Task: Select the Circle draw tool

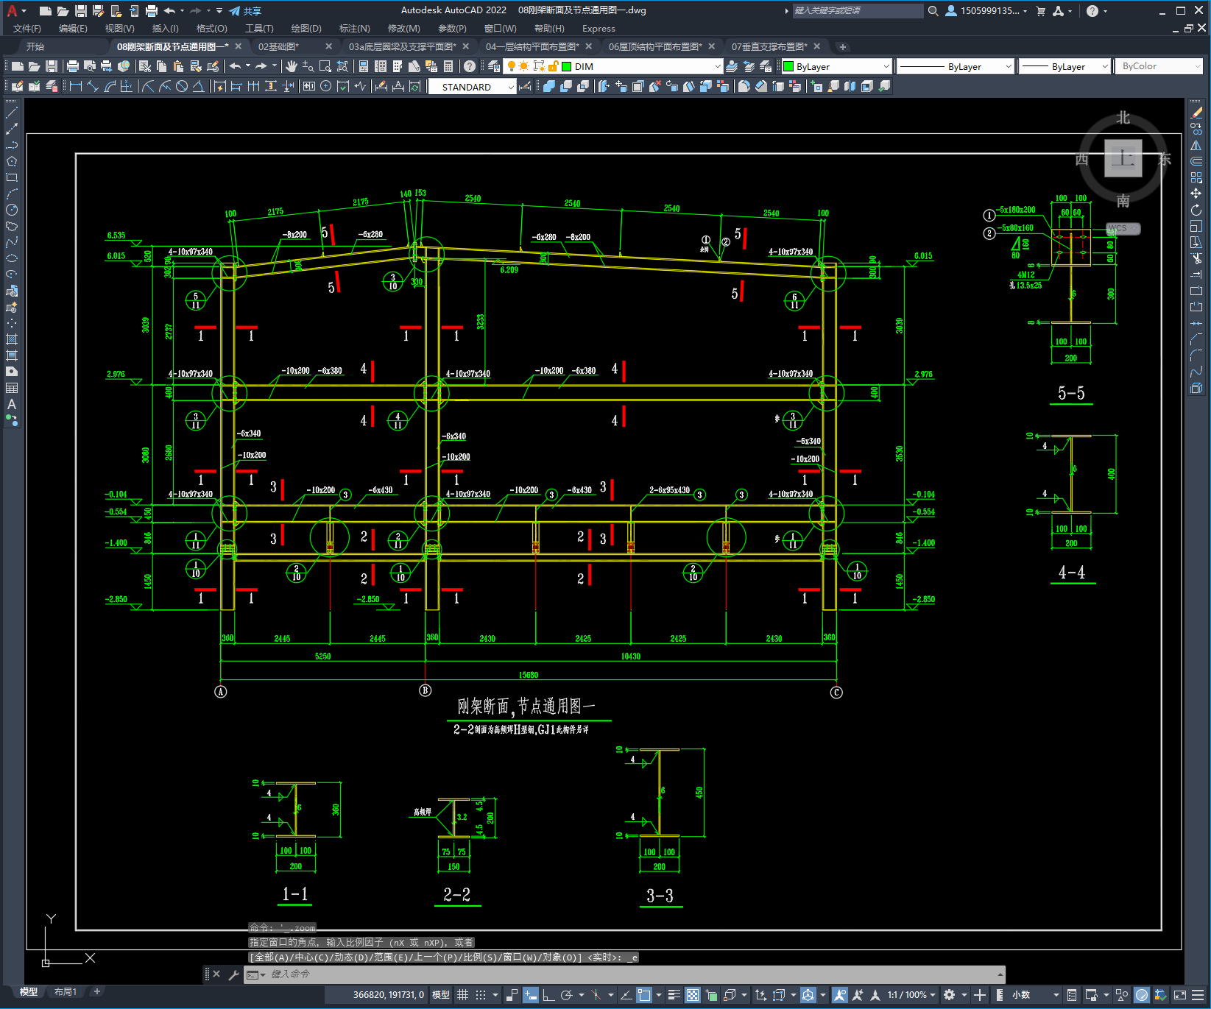Action: coord(12,210)
